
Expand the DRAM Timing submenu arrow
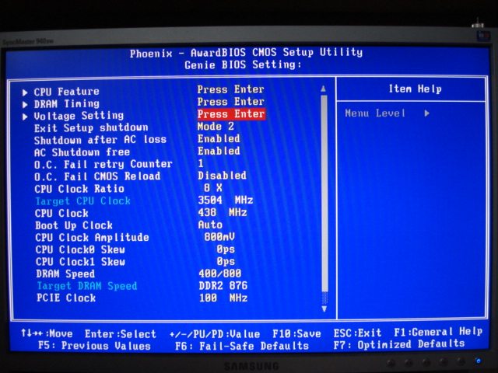coord(25,104)
